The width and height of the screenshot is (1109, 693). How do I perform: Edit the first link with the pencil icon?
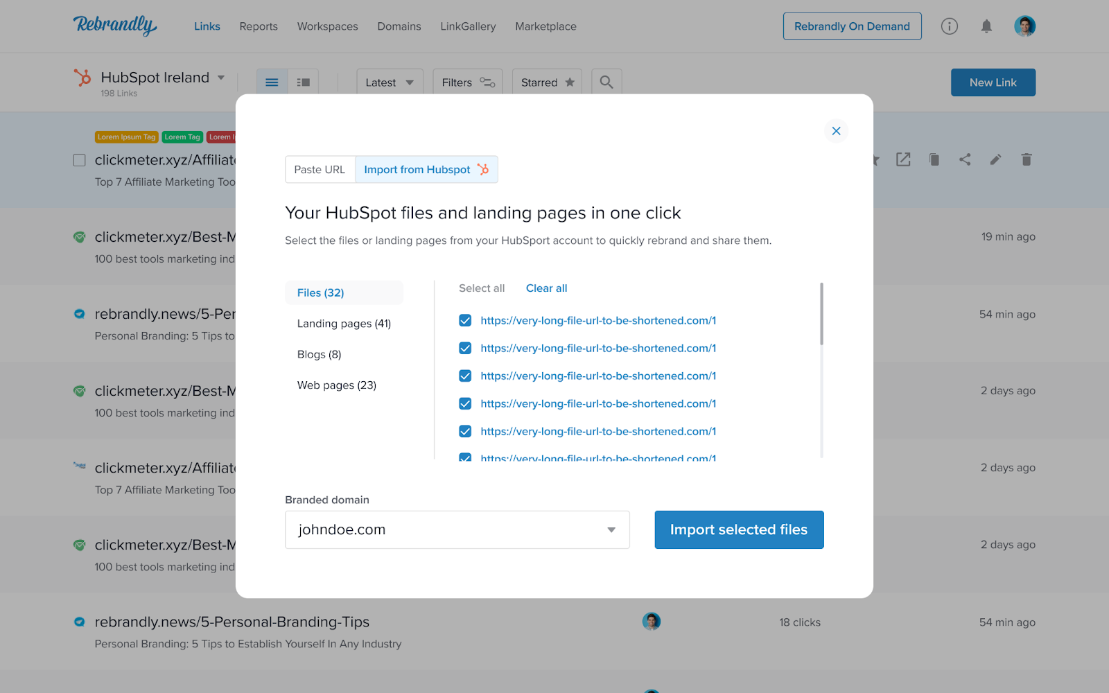995,159
